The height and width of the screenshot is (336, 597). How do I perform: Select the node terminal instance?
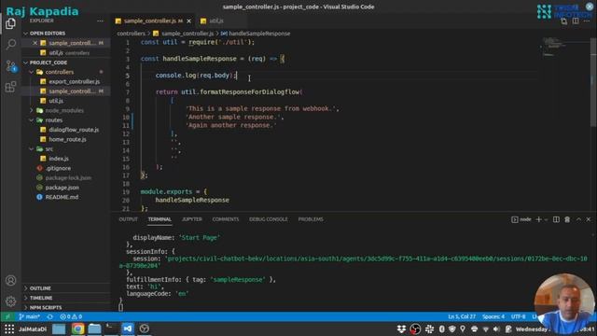(521, 219)
